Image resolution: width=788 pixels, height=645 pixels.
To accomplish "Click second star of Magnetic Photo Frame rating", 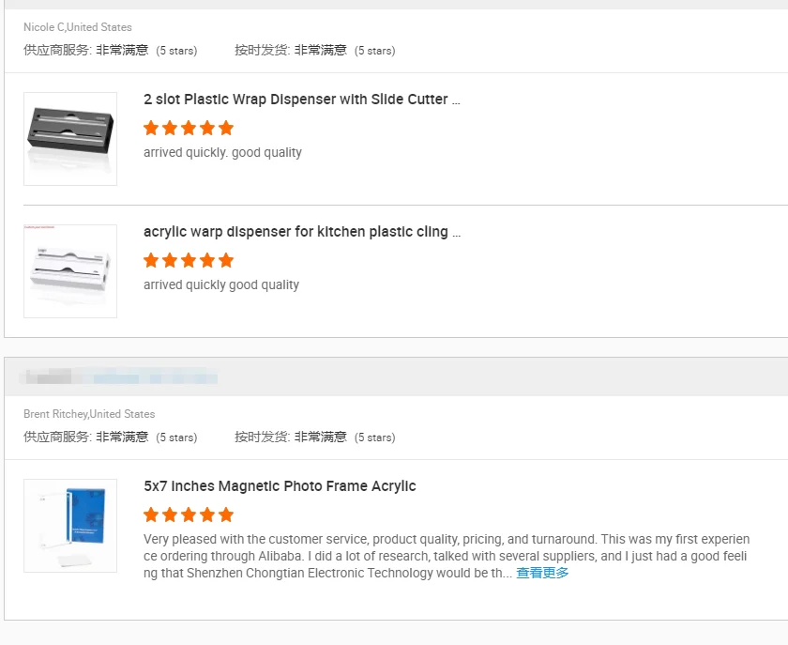I will [x=170, y=514].
